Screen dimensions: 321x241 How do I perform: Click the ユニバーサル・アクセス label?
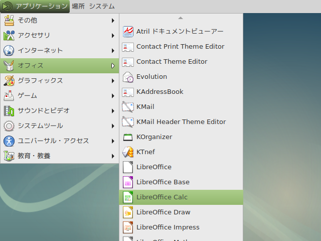53,141
